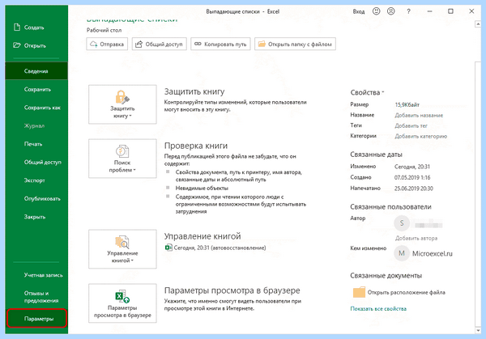Click the Рабочий стол location text
The height and width of the screenshot is (339, 486).
coord(104,30)
